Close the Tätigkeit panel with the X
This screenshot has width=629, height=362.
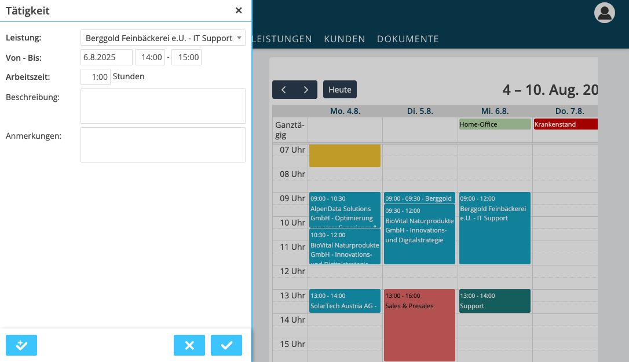[x=239, y=10]
